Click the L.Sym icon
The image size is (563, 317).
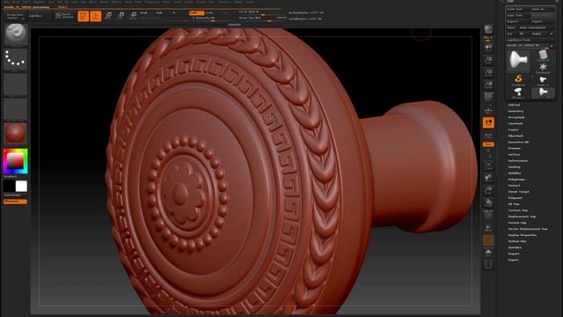(488, 136)
